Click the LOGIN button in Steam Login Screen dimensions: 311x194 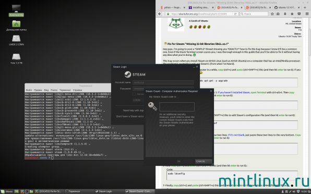coord(137,100)
